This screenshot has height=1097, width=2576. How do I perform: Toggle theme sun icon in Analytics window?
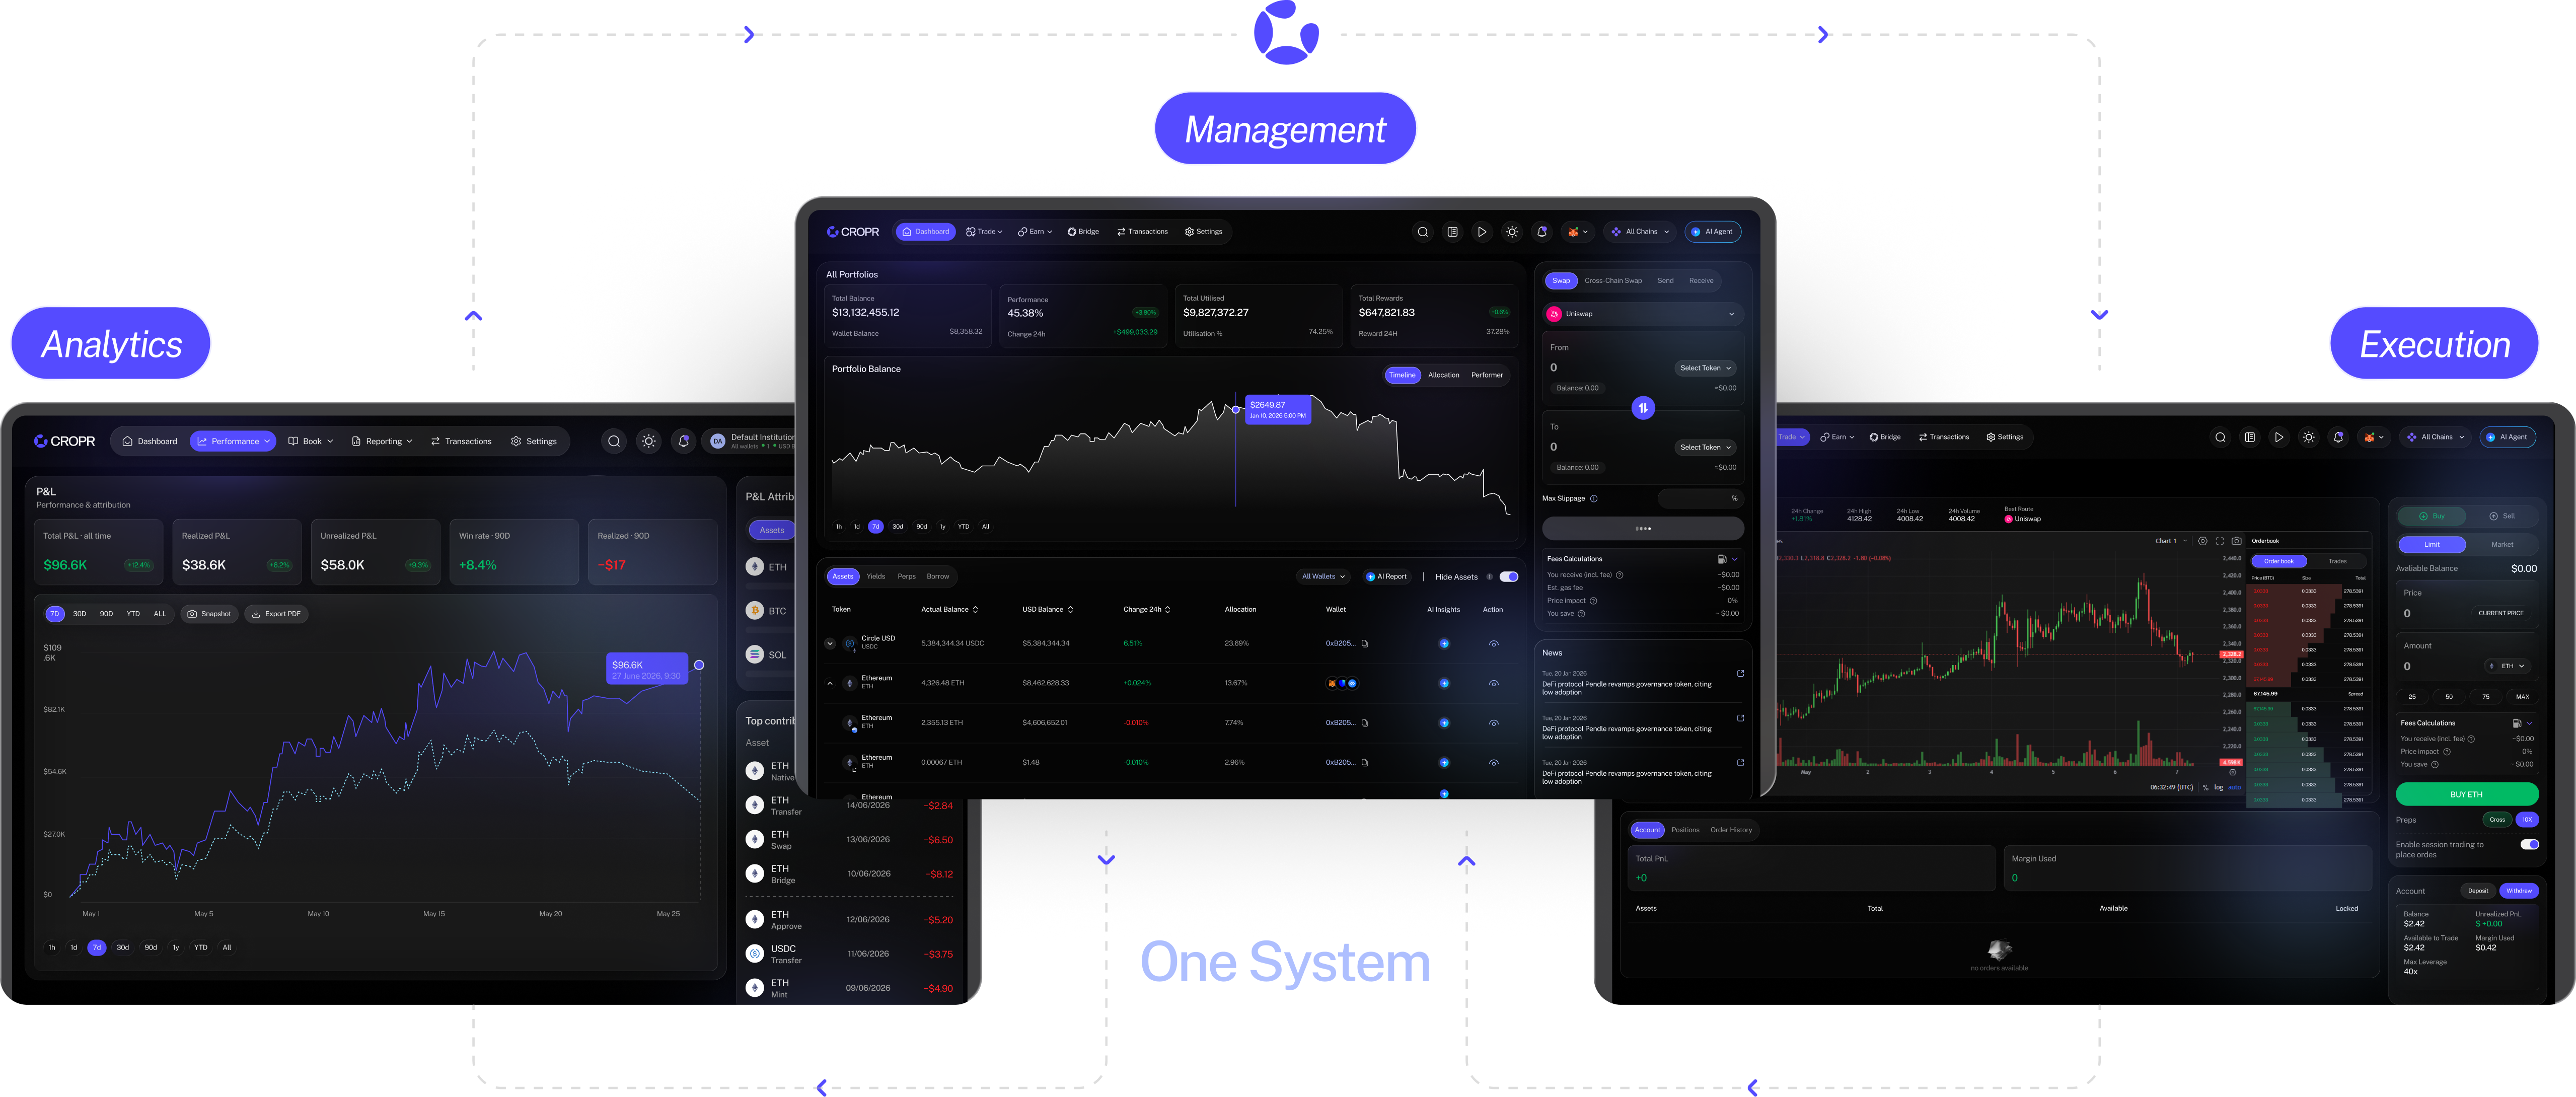649,441
